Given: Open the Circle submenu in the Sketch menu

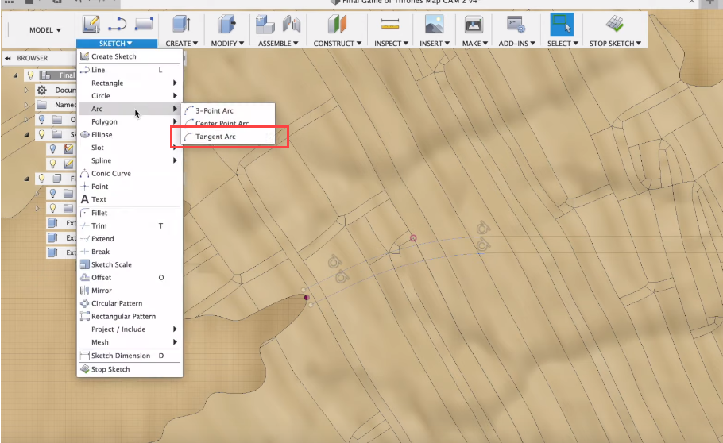Looking at the screenshot, I should (x=130, y=96).
